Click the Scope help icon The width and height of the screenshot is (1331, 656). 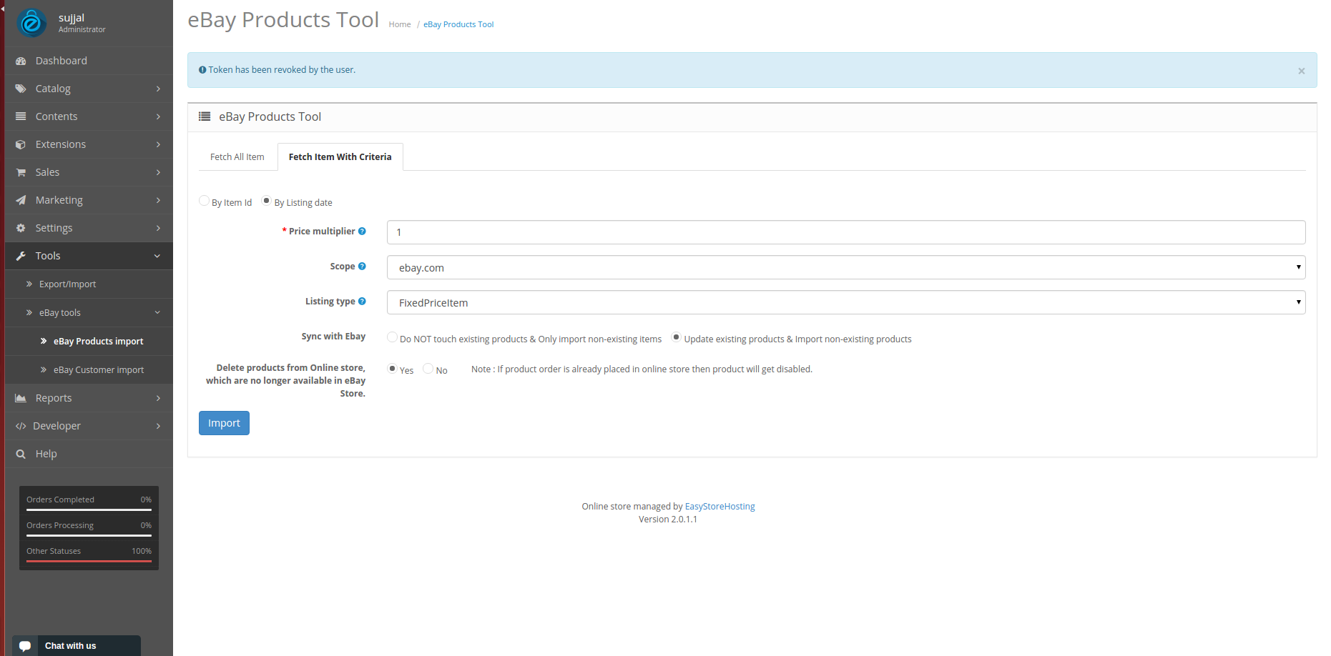(362, 266)
